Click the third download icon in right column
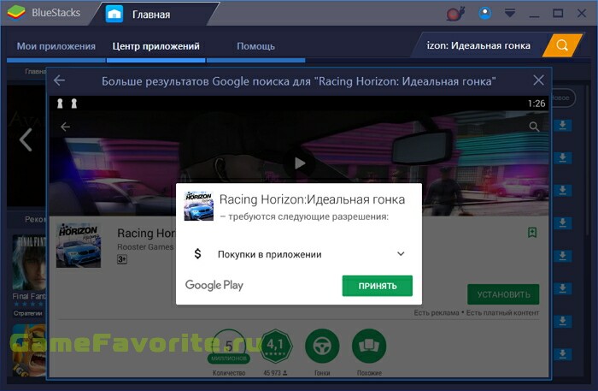The image size is (598, 391). [562, 190]
